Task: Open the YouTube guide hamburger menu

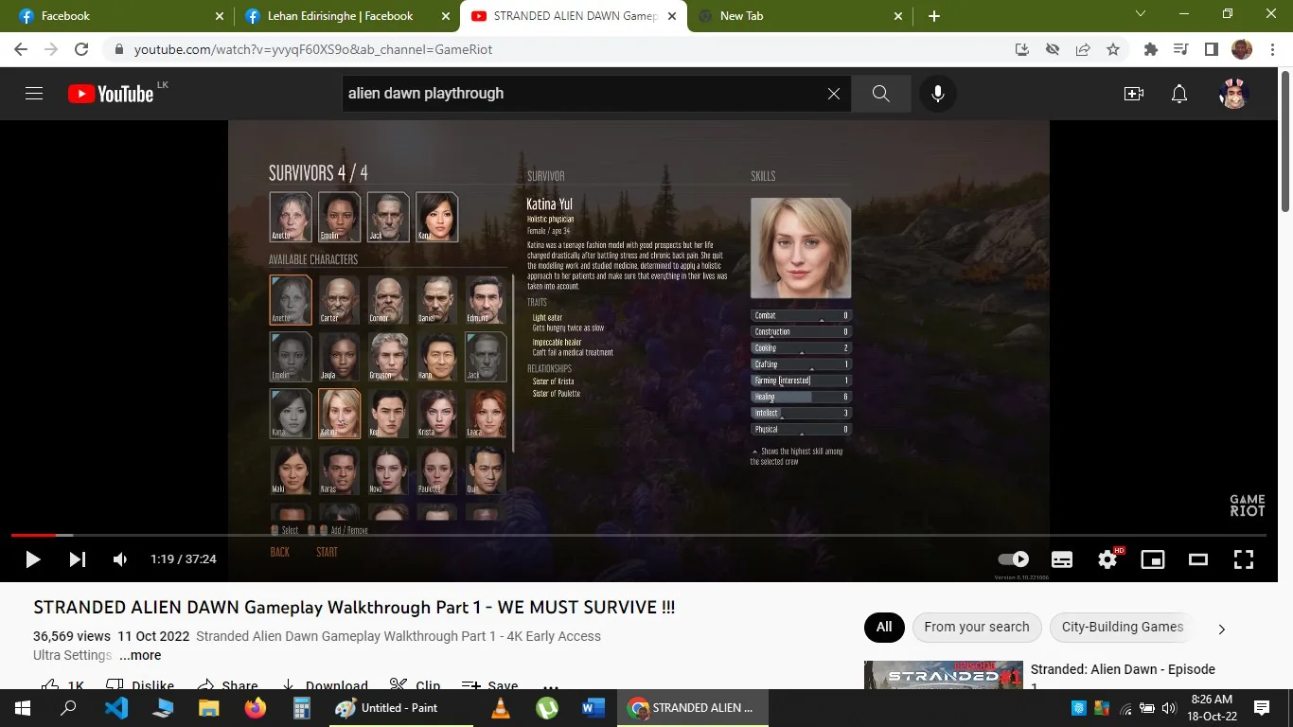Action: point(34,94)
